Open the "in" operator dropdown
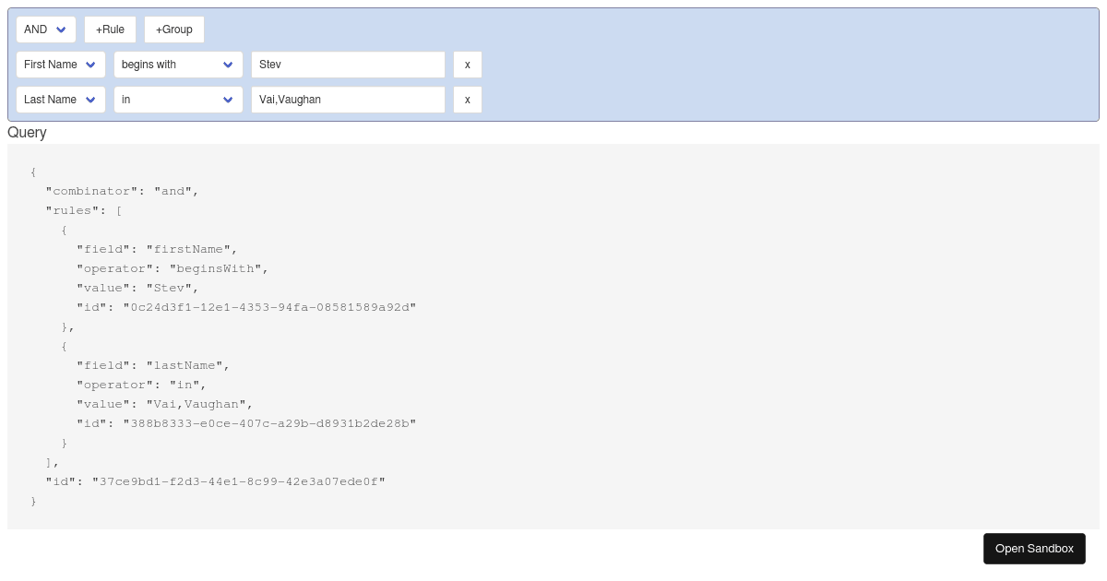1107x581 pixels. tap(178, 100)
